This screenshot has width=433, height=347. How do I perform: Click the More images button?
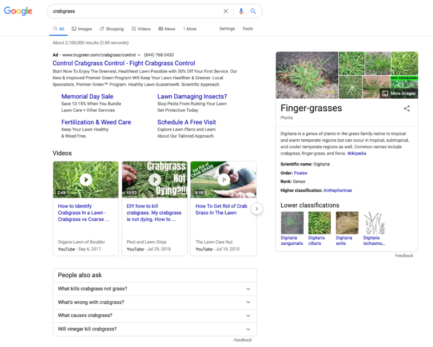[x=399, y=93]
